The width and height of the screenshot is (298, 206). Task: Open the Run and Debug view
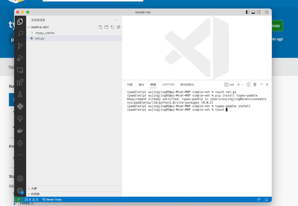tap(20, 58)
